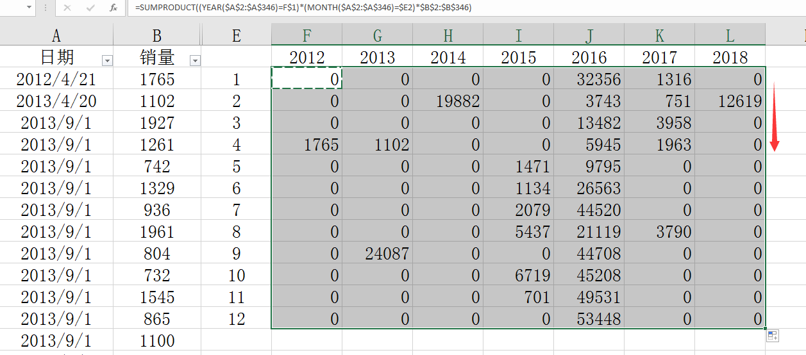This screenshot has height=355, width=806.
Task: Select the sales cell 742
Action: click(157, 166)
